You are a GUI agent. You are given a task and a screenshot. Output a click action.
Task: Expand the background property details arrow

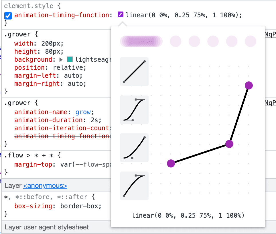(61, 59)
